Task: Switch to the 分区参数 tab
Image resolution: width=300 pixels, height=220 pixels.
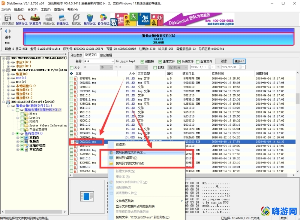Action: 76,55
